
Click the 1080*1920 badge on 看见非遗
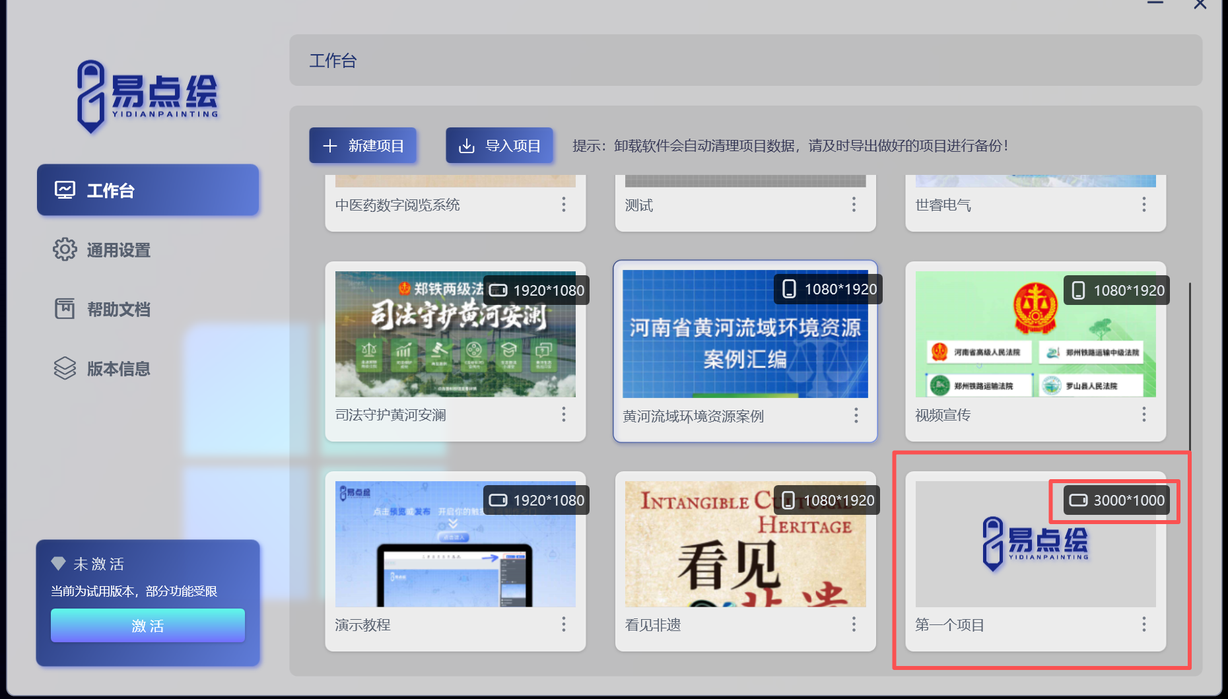pyautogui.click(x=827, y=500)
